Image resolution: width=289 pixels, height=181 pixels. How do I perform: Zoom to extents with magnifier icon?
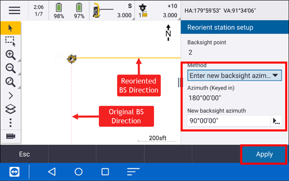10,82
